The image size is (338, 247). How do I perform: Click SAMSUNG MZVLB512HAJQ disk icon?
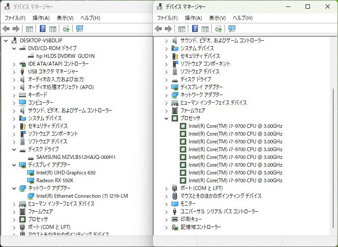[x=31, y=158]
